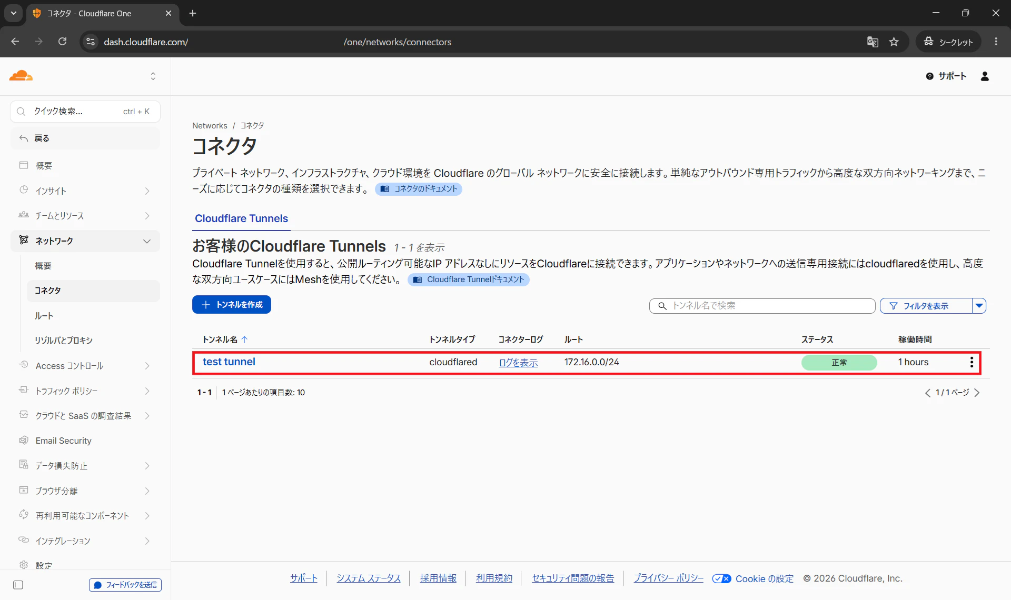1011x600 pixels.
Task: Go to previous page arrow
Action: point(928,393)
